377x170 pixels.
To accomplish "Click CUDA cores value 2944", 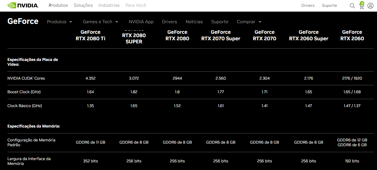I will pos(177,78).
